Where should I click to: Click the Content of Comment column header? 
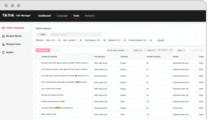(x=49, y=57)
